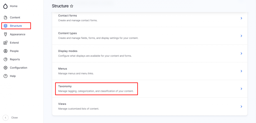Open the Menus structure link
This screenshot has width=256, height=123.
pos(62,69)
